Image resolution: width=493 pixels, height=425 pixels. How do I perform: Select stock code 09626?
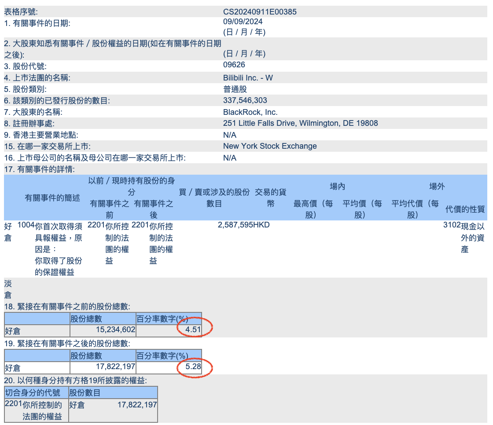coord(234,64)
